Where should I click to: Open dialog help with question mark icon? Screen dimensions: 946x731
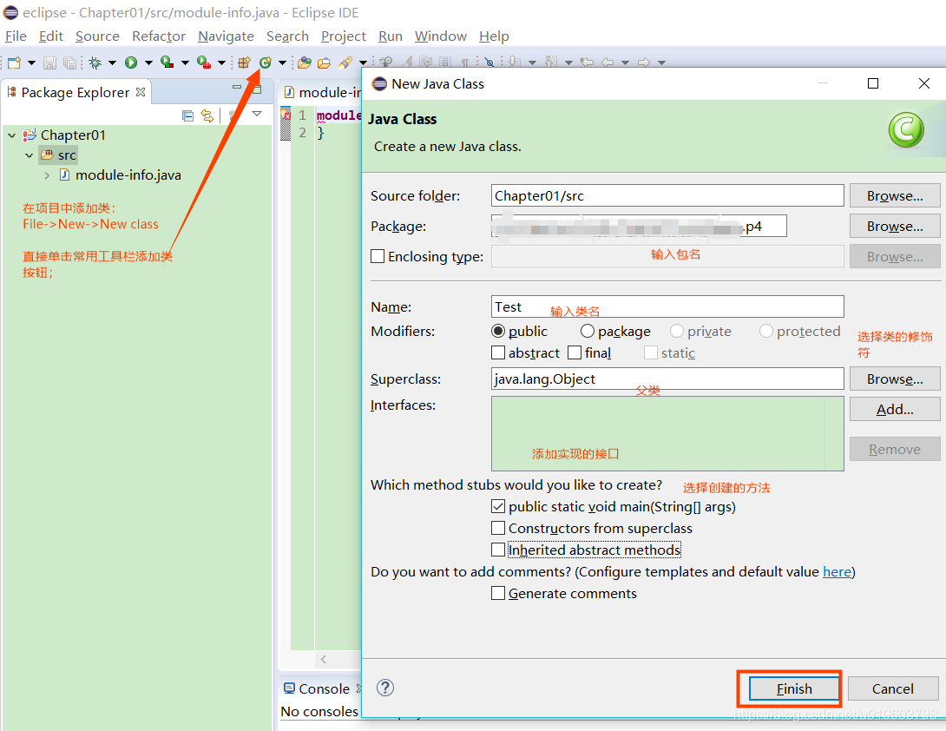[385, 688]
